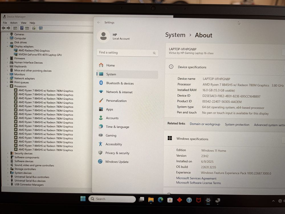Click Back arrow in Device Manager toolbar
285x214 pixels.
pyautogui.click(x=3, y=28)
